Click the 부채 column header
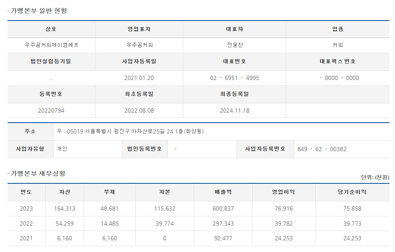The height and width of the screenshot is (252, 395). tap(110, 192)
